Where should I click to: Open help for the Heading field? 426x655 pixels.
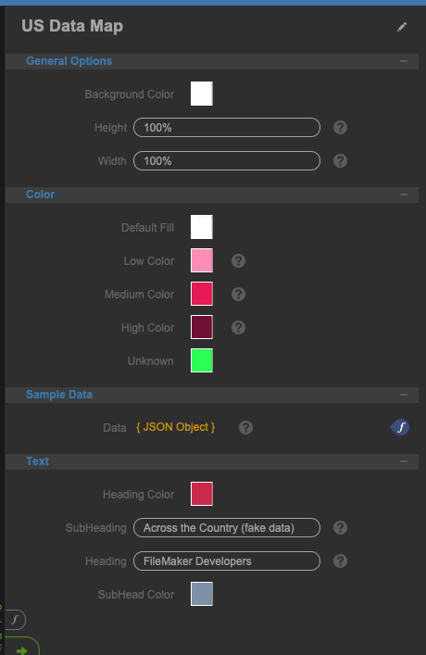click(x=341, y=561)
